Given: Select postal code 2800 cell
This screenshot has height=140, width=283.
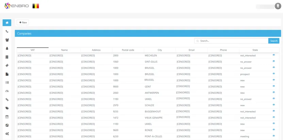Looking at the screenshot, I should [x=116, y=56].
